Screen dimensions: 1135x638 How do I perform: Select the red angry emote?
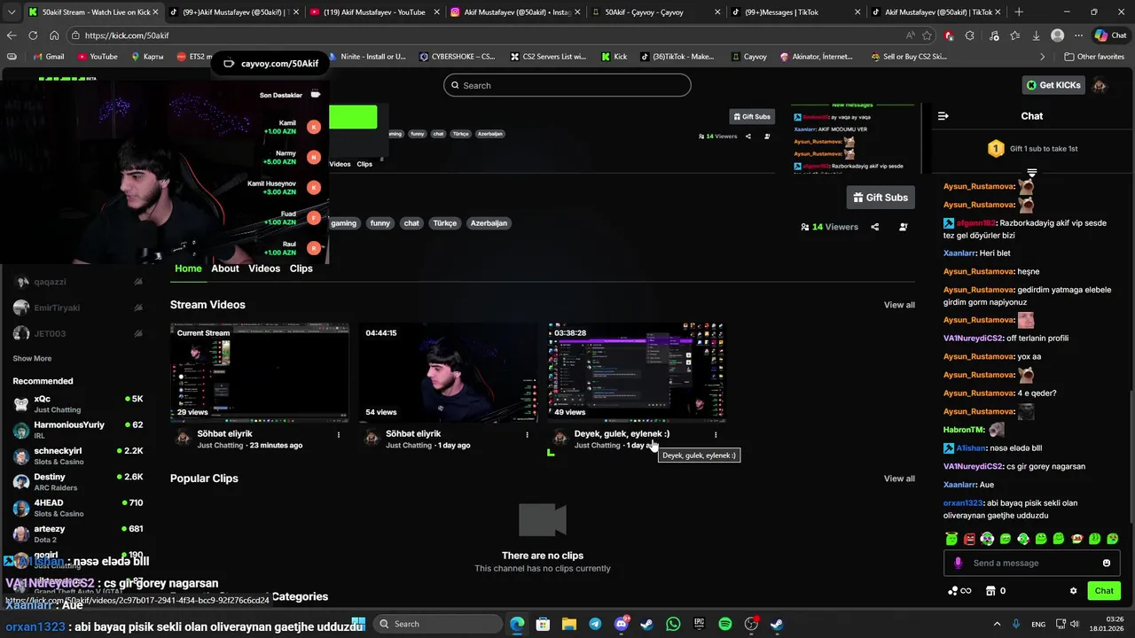(x=969, y=538)
